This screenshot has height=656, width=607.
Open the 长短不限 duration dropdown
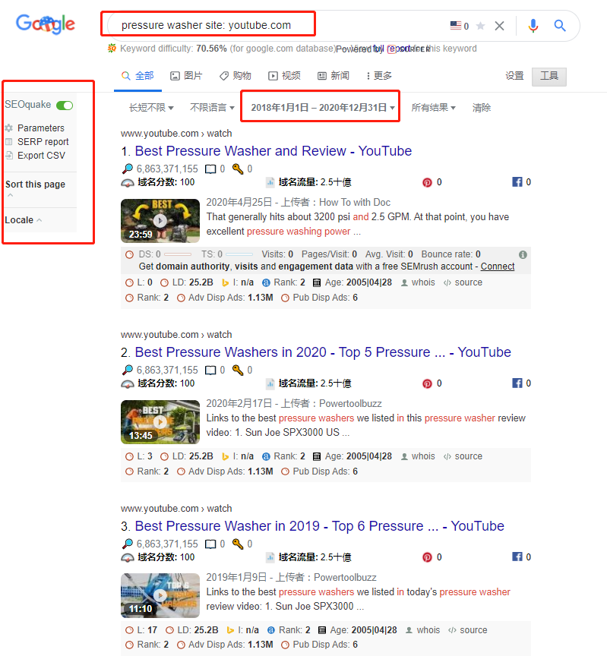click(x=151, y=108)
